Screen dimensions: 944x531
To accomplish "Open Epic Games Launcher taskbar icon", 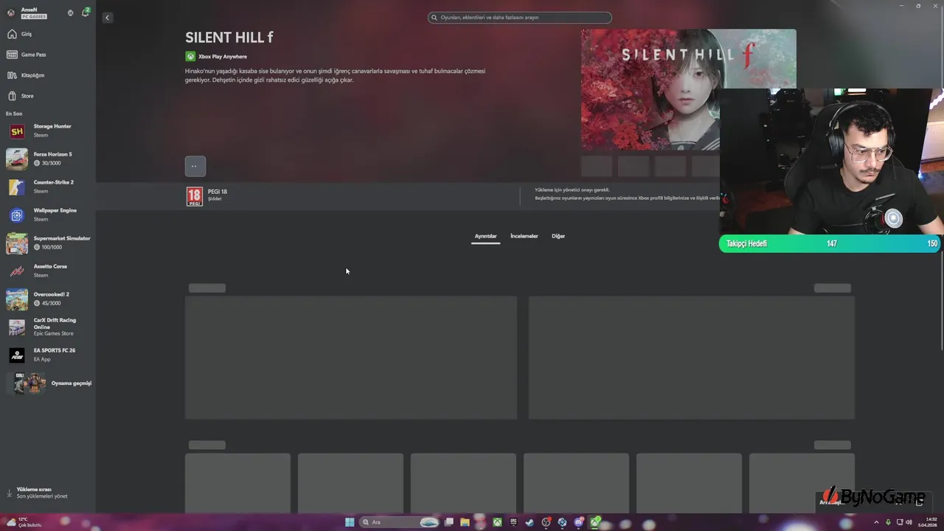I will (513, 522).
